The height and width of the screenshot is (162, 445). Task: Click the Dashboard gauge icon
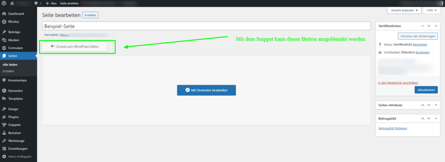click(4, 14)
